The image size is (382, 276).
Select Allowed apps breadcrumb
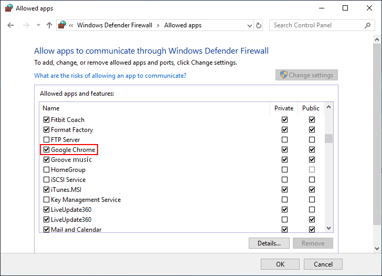(183, 25)
